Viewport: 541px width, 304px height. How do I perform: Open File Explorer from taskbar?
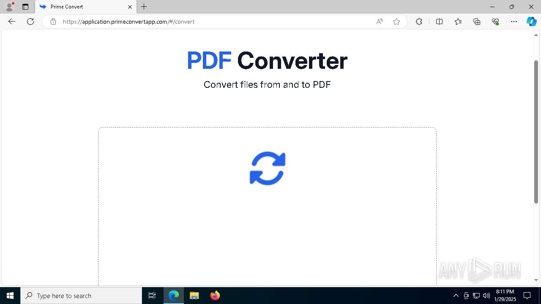[x=194, y=296]
